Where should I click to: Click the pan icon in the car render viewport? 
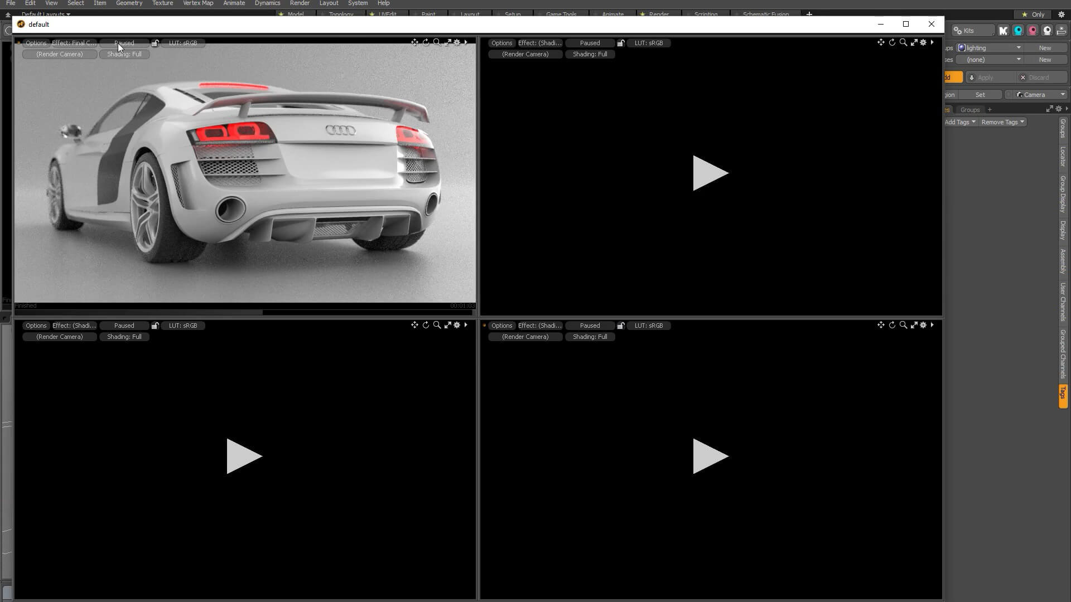point(414,42)
